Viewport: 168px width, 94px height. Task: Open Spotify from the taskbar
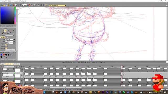[124, 92]
